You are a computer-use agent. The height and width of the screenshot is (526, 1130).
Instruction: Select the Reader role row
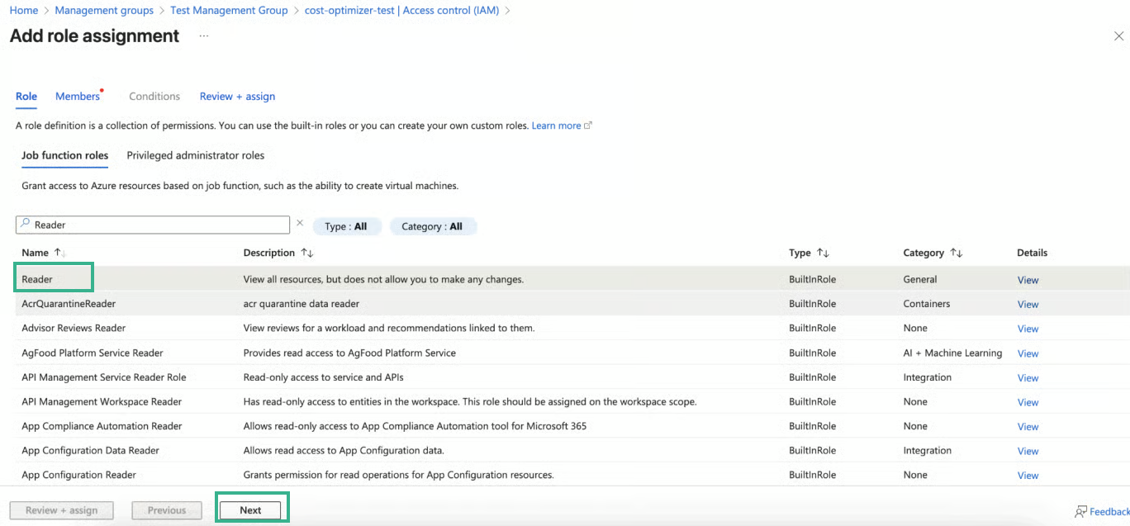point(37,279)
